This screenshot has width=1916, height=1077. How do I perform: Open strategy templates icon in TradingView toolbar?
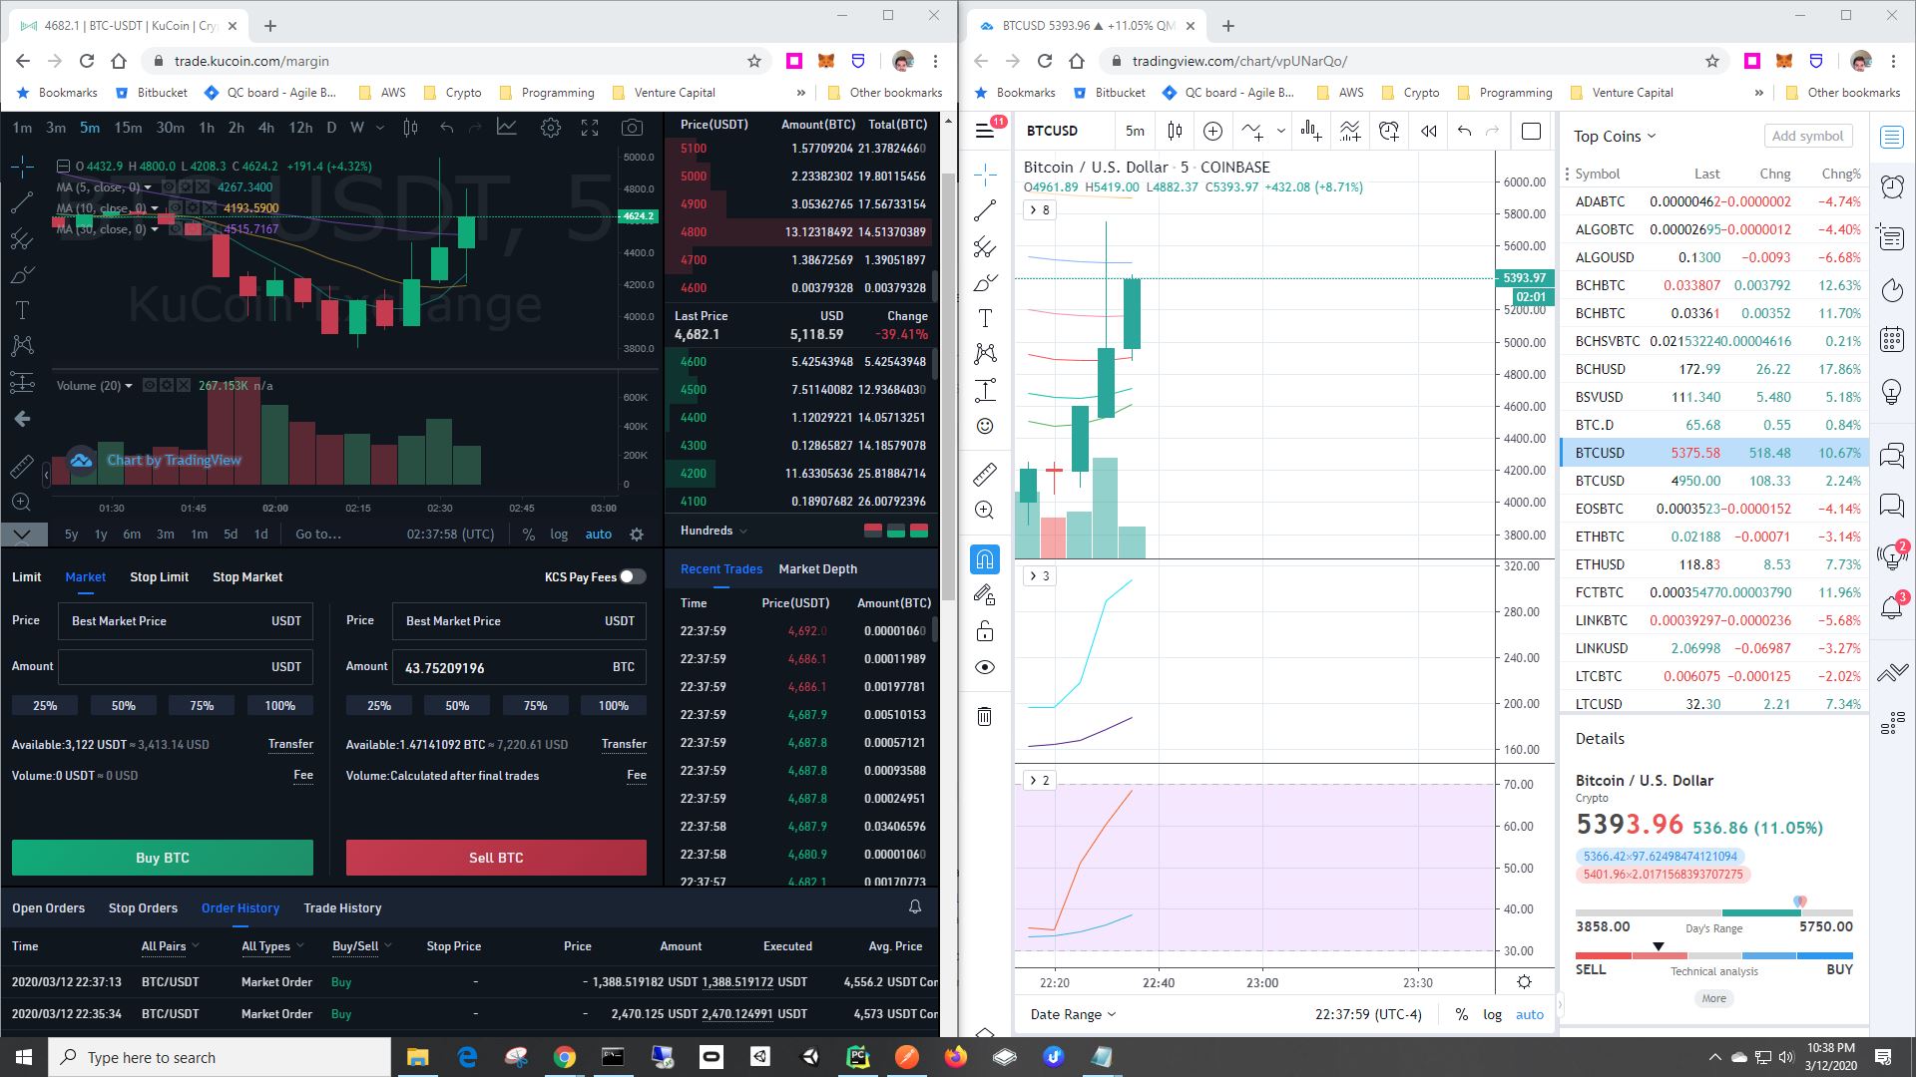click(x=1350, y=131)
